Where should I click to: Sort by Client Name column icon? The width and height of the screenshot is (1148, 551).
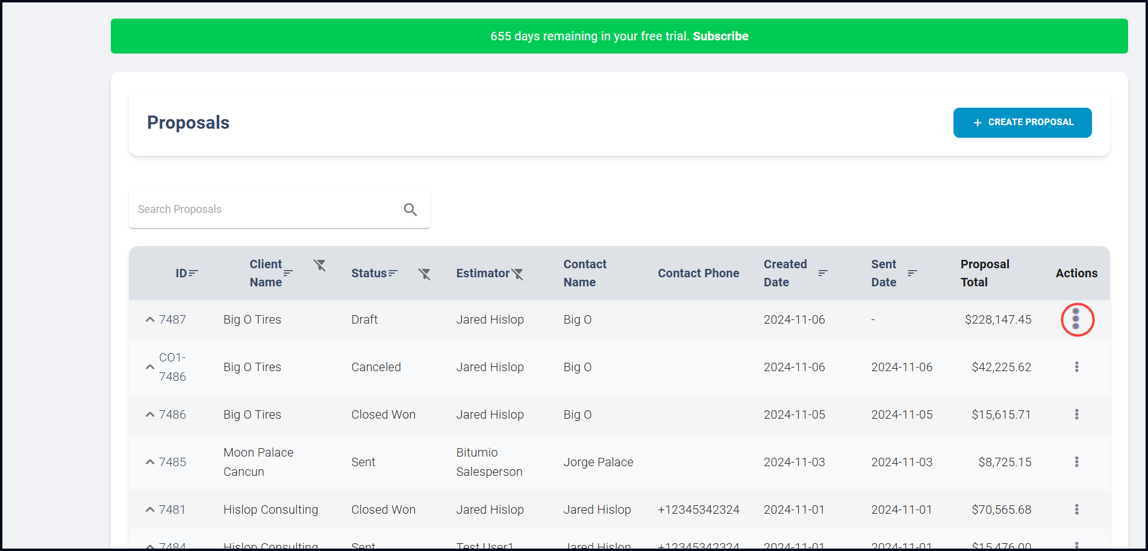[288, 273]
